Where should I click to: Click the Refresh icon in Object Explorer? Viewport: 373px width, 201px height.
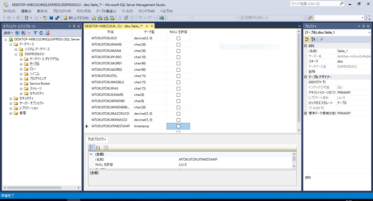(41, 33)
